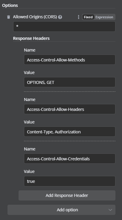Open the three-dot menu for Allowed Origins
This screenshot has width=122, height=220.
78,17
